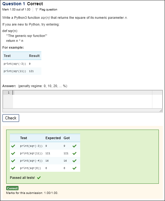Viewport: 165px width, 201px height.
Task: Click the editor resize handle corner
Action: click(x=161, y=111)
